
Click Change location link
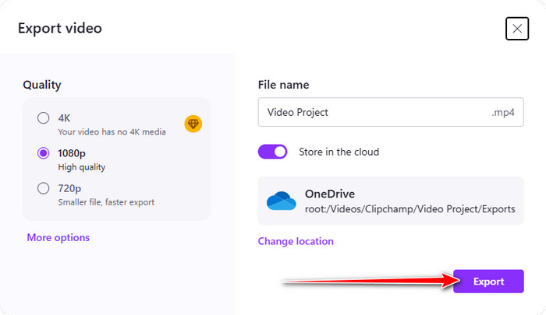click(x=296, y=241)
